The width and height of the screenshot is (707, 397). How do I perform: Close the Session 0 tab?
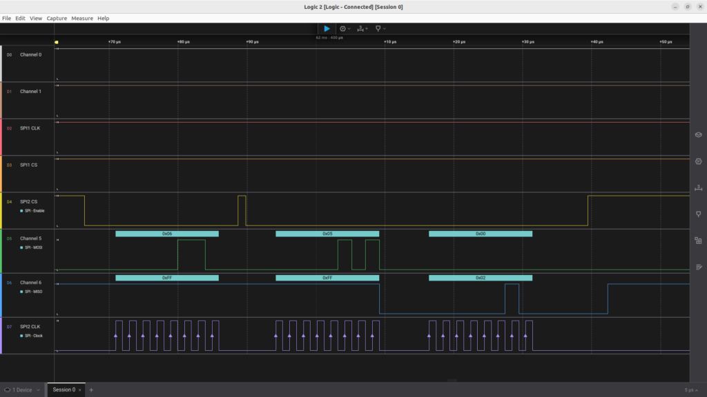(x=80, y=390)
